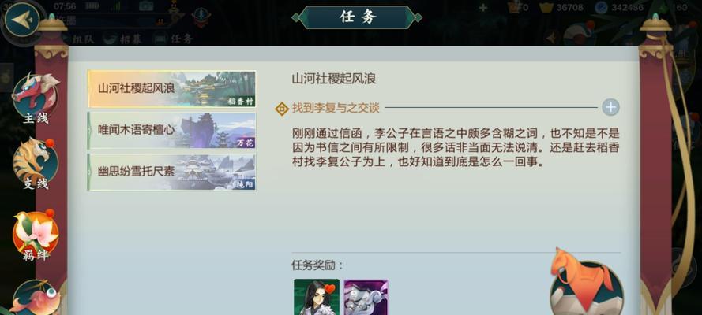Select the 羁绊 bond quest bird icon
702x315 pixels.
[36, 235]
